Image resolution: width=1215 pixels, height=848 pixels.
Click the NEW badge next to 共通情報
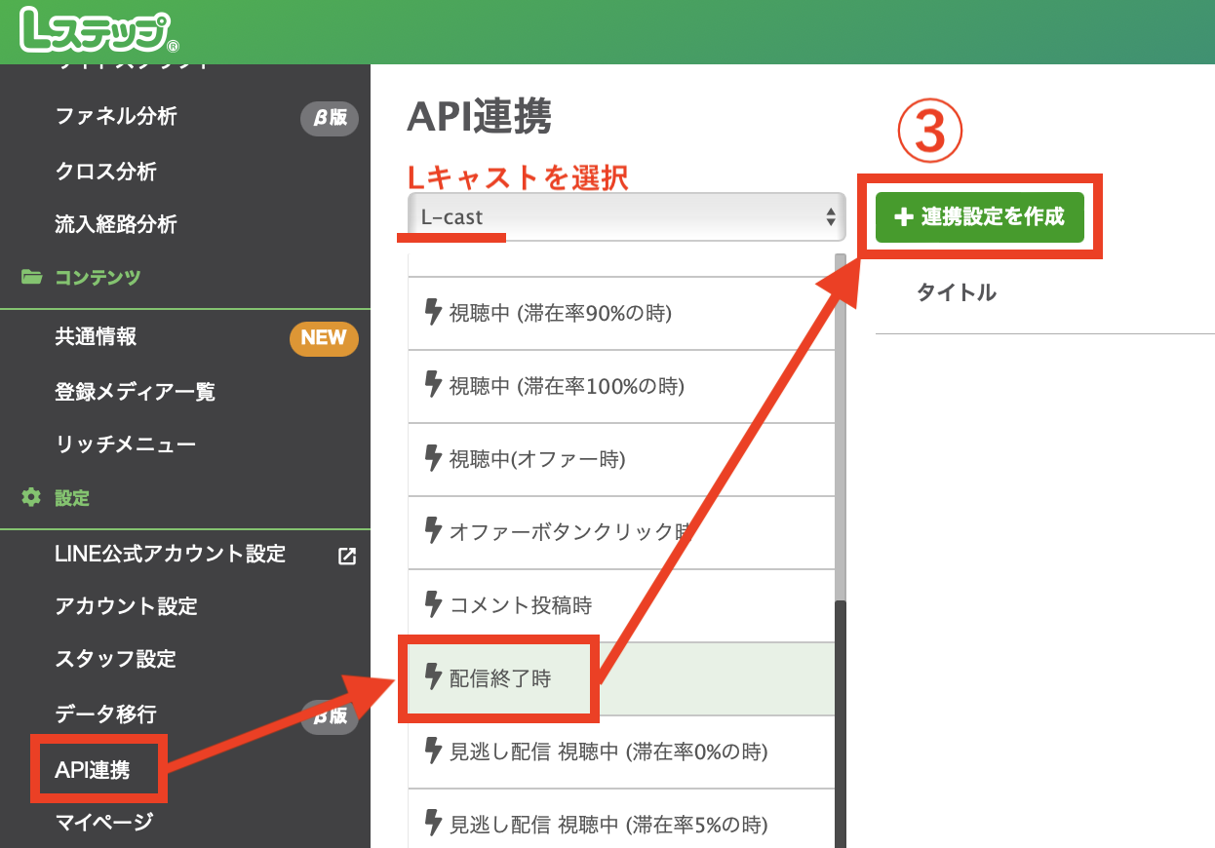[x=324, y=339]
